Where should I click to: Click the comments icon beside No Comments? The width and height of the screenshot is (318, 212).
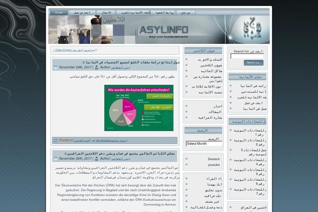(93, 140)
